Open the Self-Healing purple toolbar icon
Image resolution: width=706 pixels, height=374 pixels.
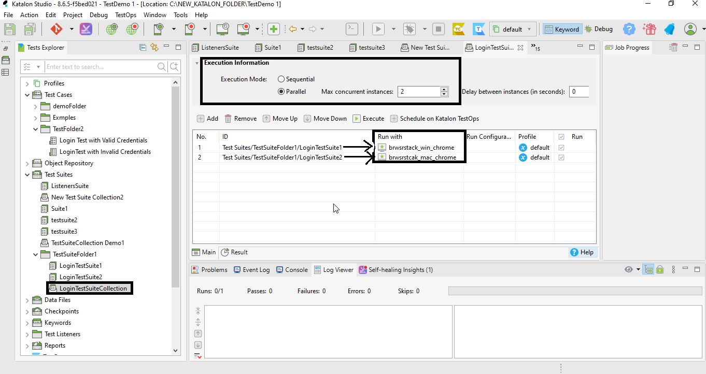tap(86, 30)
